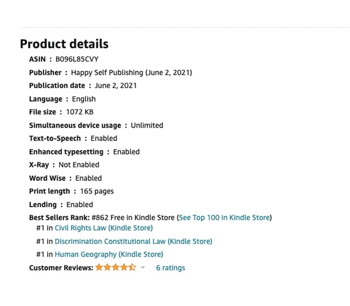
Task: Click the File size 1072 KB value
Action: click(x=80, y=112)
